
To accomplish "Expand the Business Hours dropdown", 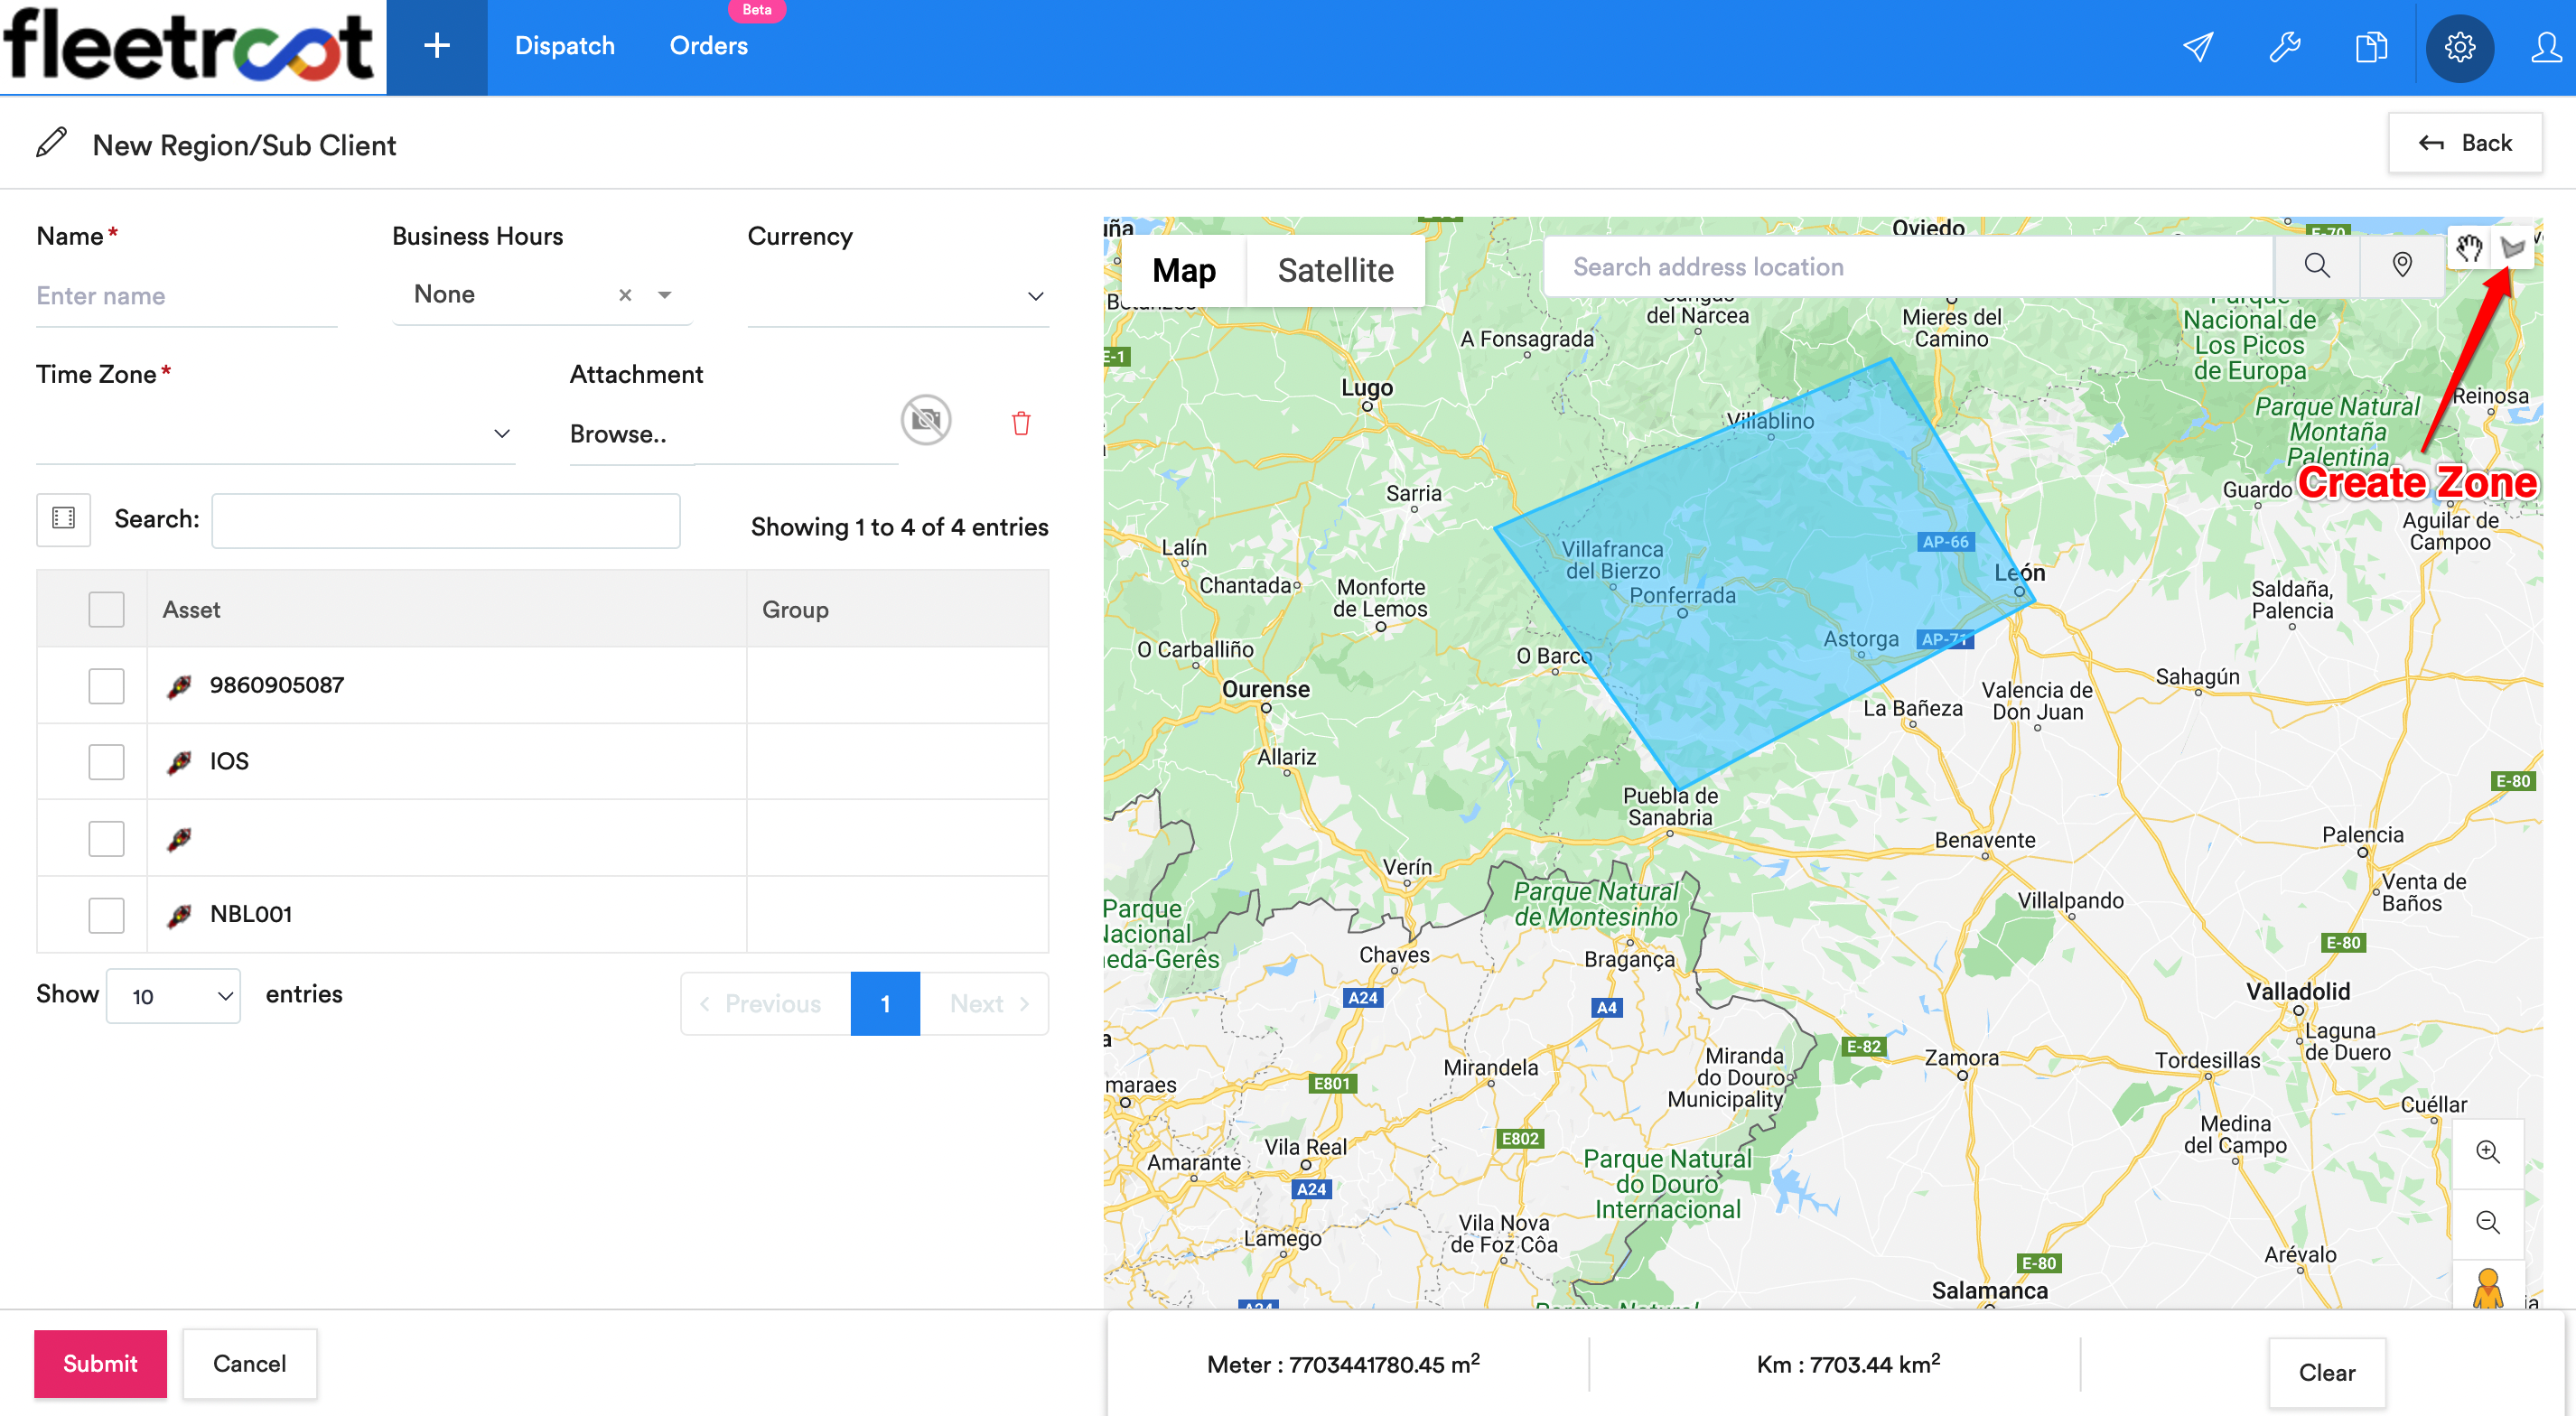I will [x=665, y=295].
